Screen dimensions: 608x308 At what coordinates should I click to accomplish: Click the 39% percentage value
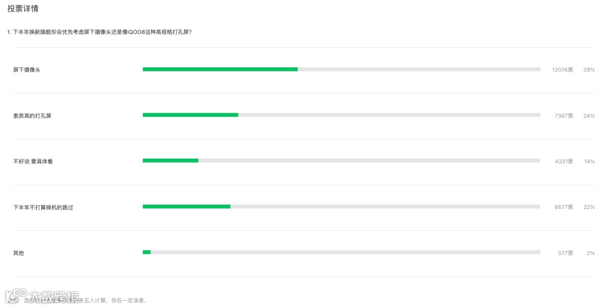(x=589, y=70)
